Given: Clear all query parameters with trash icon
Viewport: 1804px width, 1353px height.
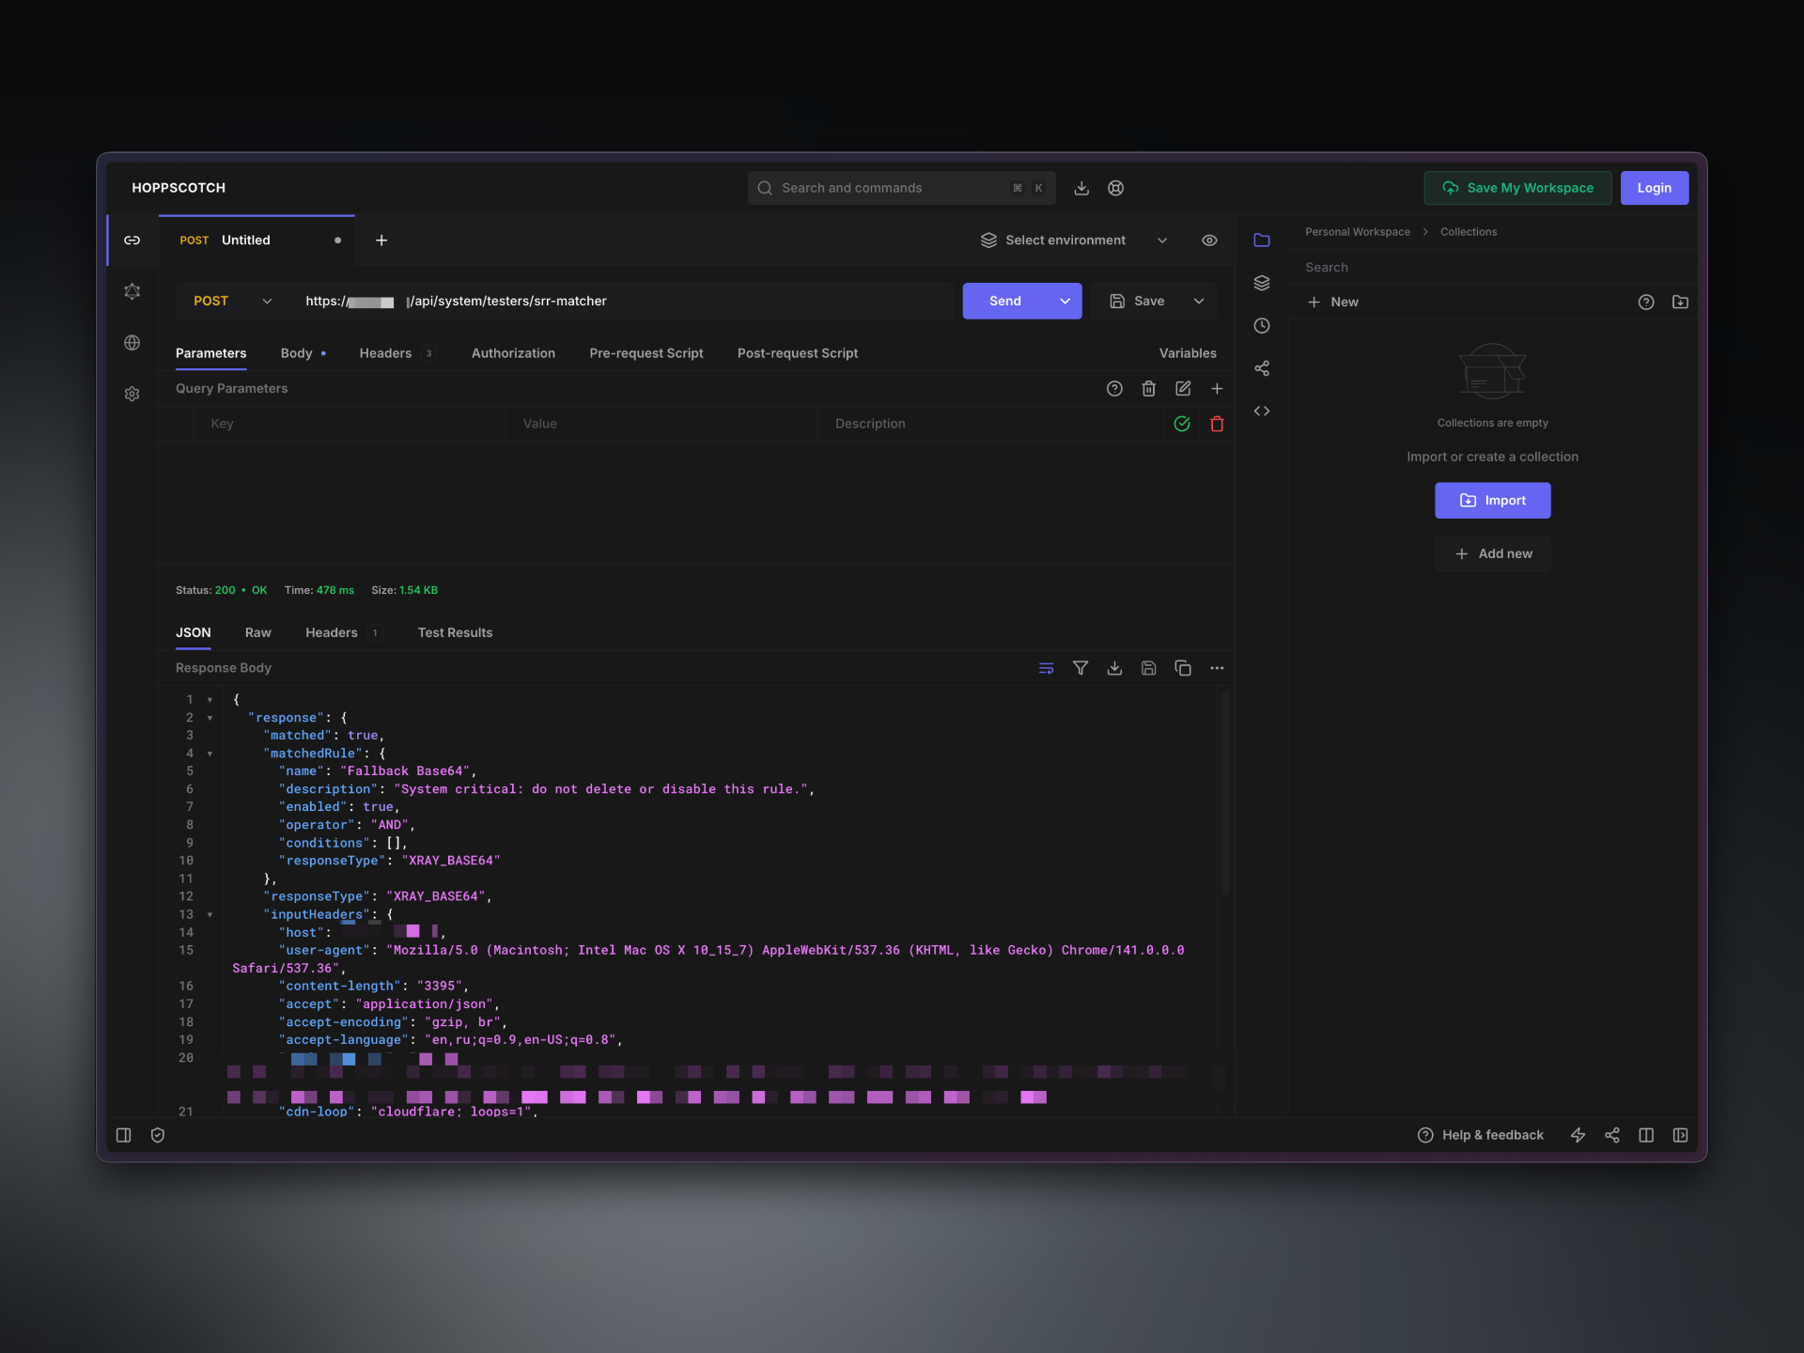Looking at the screenshot, I should [1148, 388].
